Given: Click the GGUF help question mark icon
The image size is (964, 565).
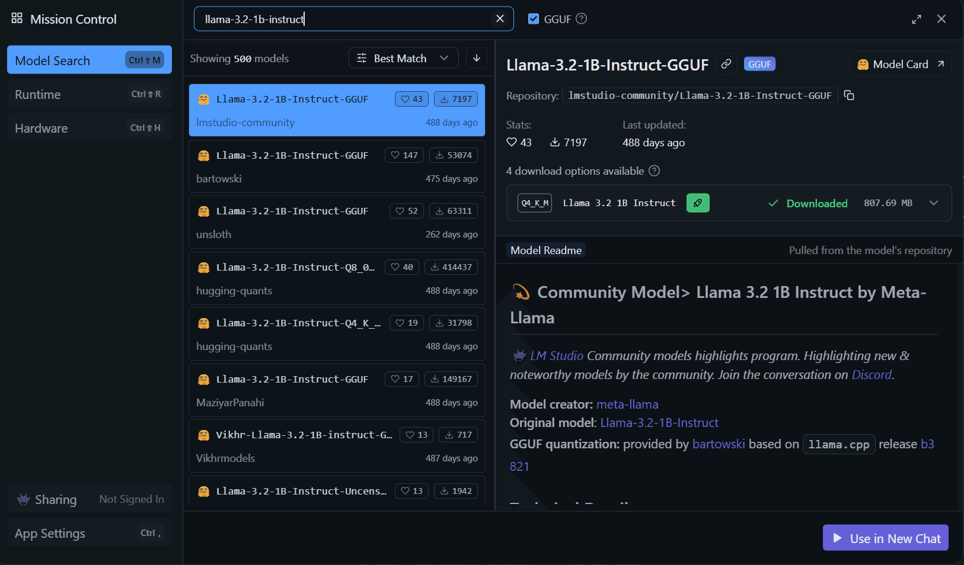Looking at the screenshot, I should coord(582,19).
